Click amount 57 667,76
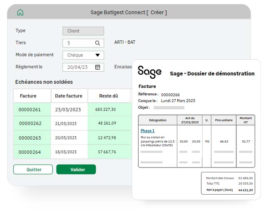 [107, 152]
